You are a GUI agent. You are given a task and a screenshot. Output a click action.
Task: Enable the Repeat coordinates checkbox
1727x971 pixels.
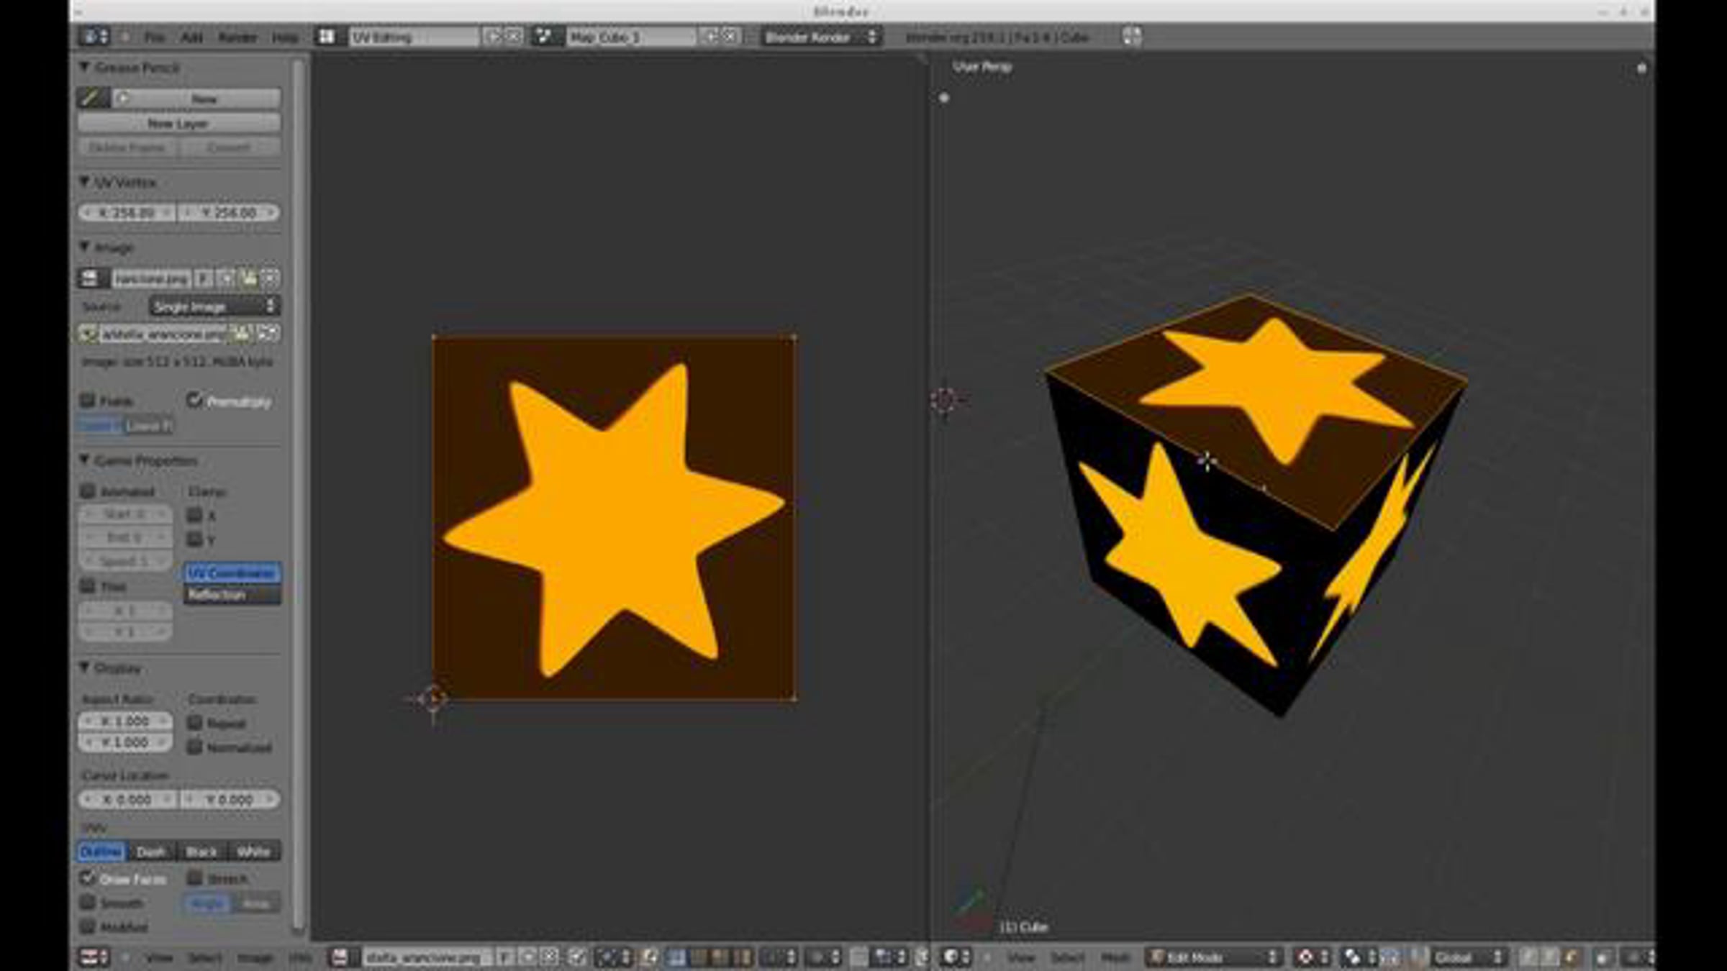195,722
